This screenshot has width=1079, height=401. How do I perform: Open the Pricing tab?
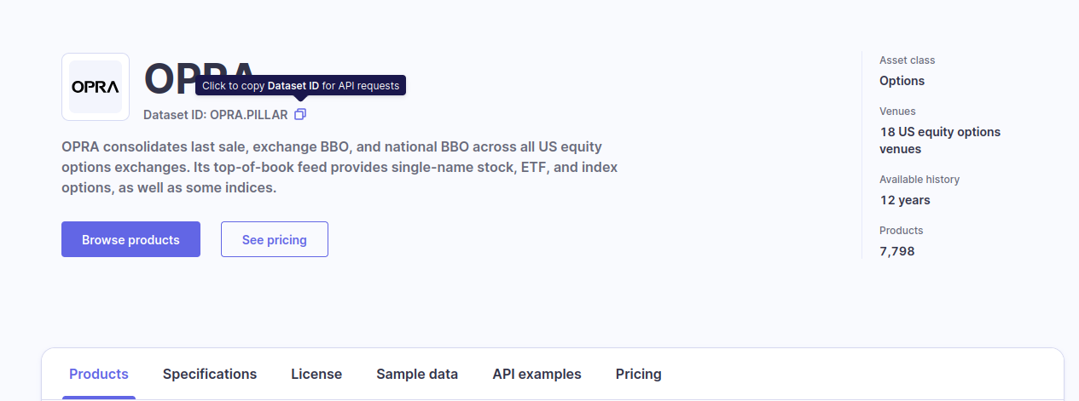[638, 374]
